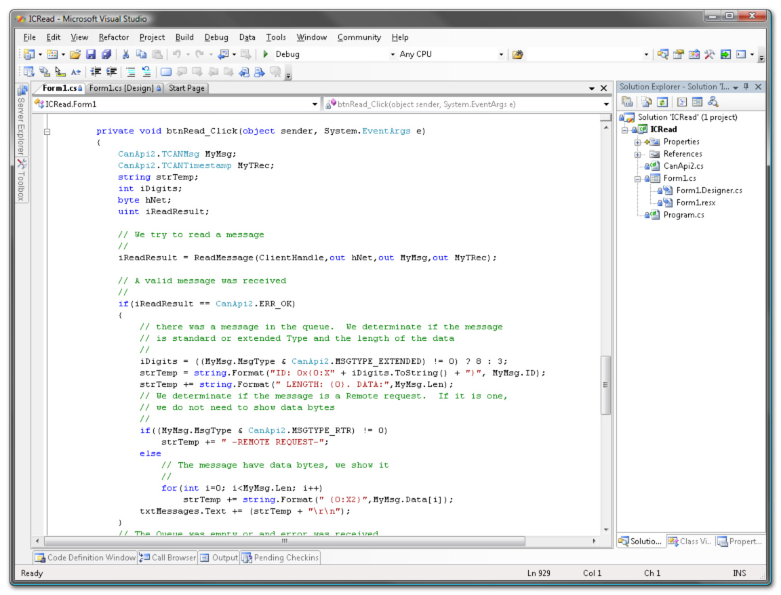Click Refresh in Solution Explorer toolbar
Image resolution: width=781 pixels, height=595 pixels.
(x=662, y=102)
